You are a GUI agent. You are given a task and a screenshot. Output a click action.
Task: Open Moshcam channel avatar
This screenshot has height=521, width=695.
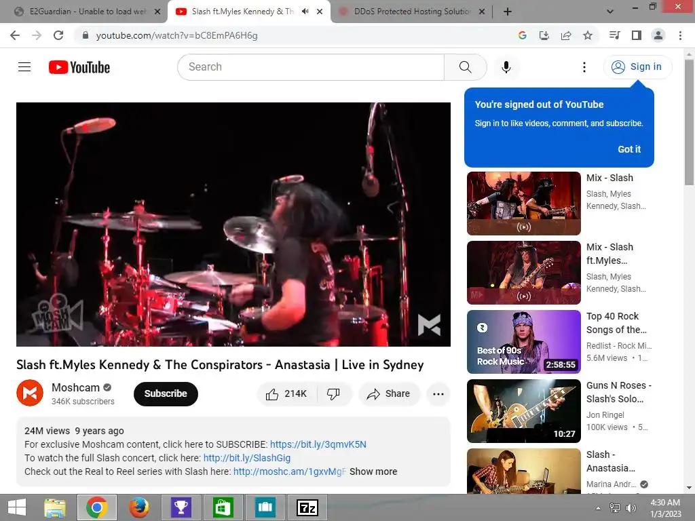[x=30, y=393]
